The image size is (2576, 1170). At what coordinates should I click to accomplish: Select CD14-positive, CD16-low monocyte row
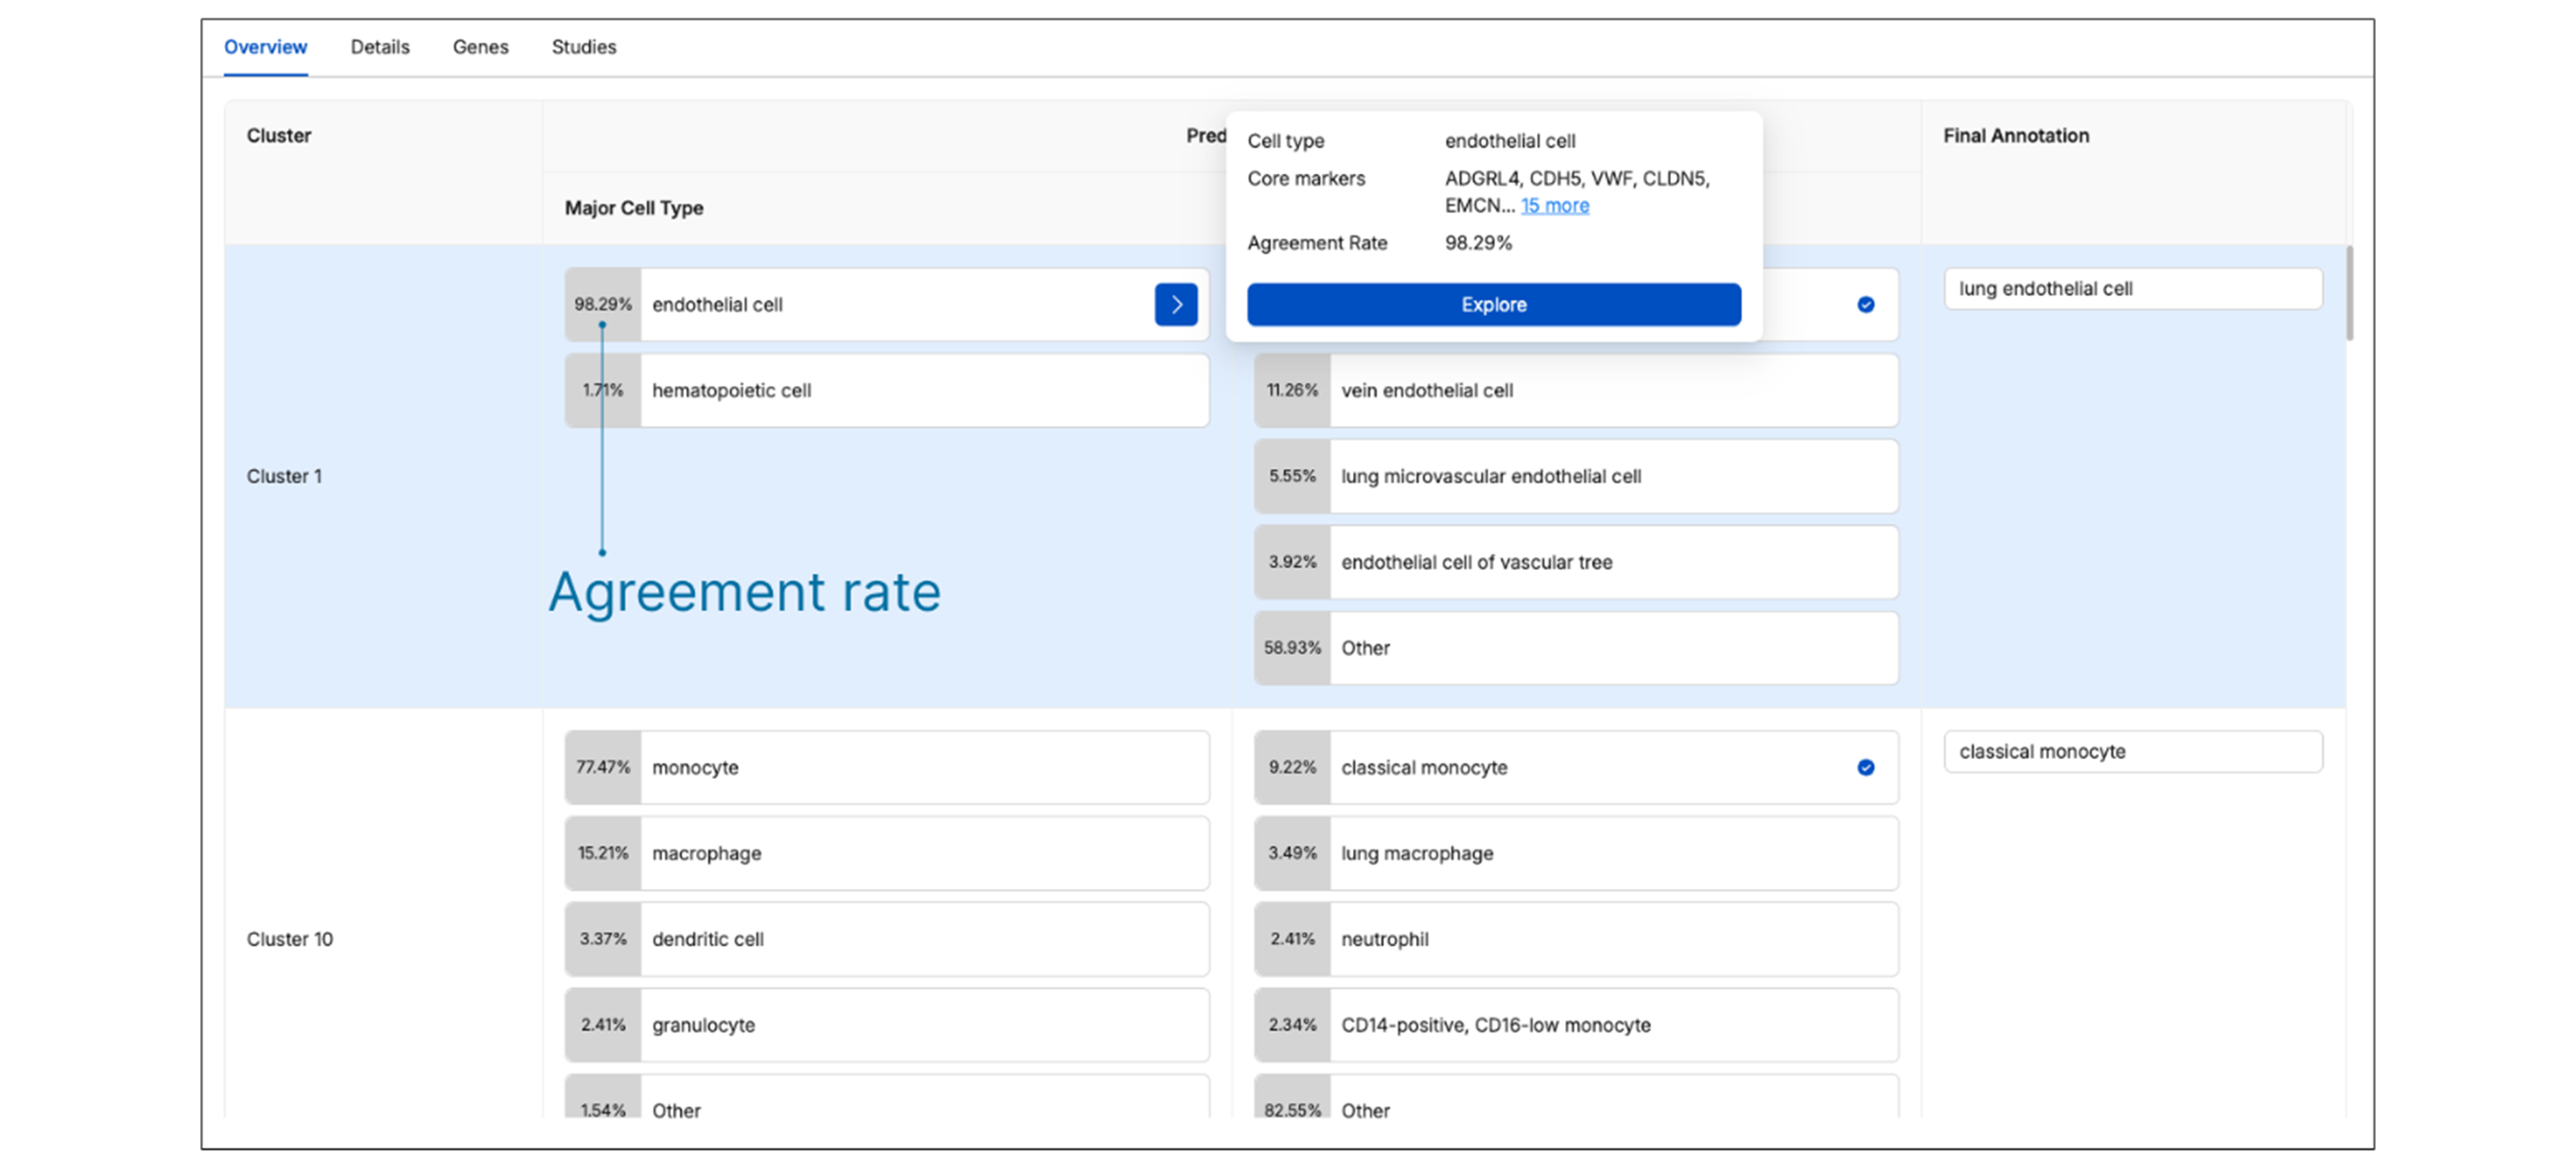[x=1576, y=1025]
